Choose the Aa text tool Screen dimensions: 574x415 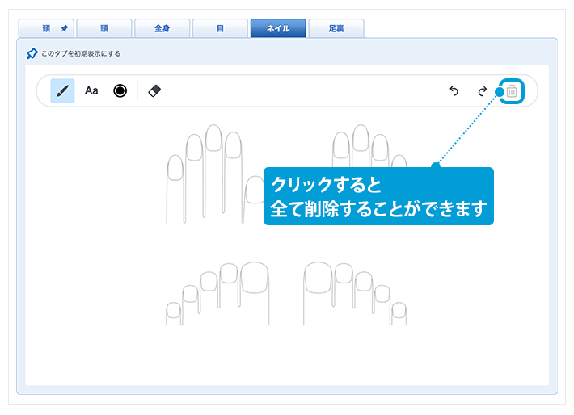[x=91, y=91]
